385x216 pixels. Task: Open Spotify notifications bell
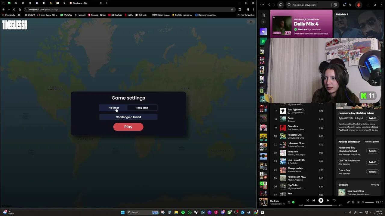pyautogui.click(x=344, y=5)
